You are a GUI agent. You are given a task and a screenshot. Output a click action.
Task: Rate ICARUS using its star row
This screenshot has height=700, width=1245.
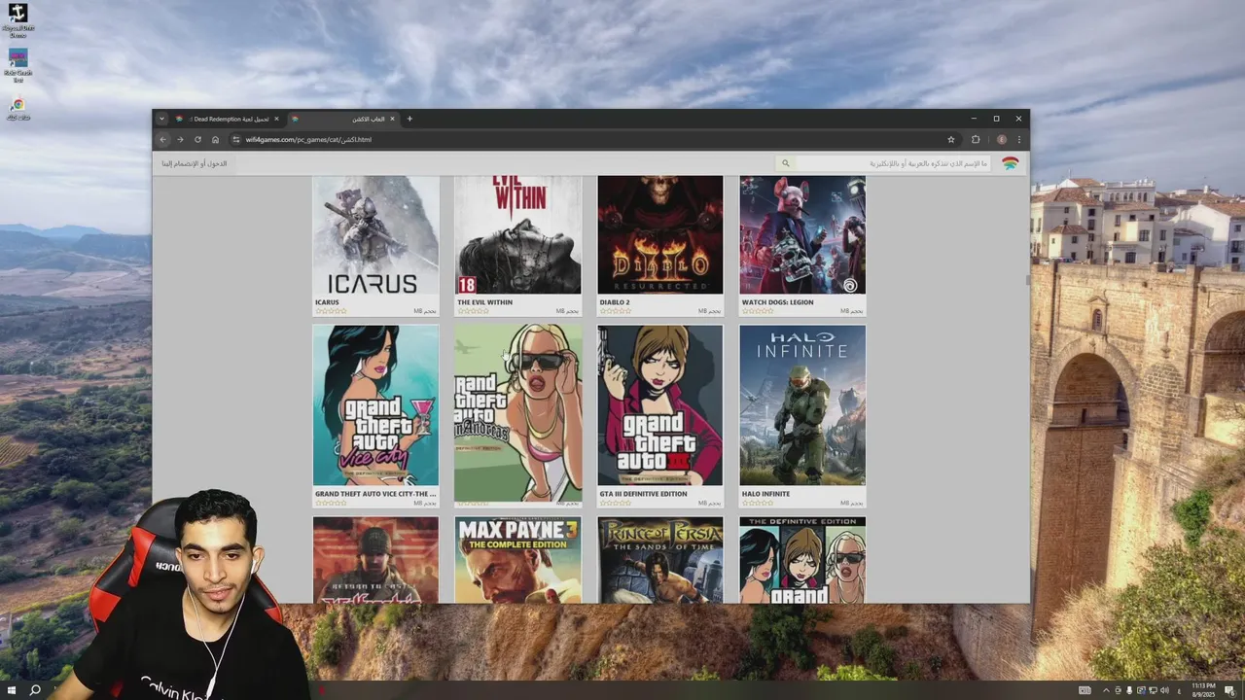pyautogui.click(x=331, y=311)
